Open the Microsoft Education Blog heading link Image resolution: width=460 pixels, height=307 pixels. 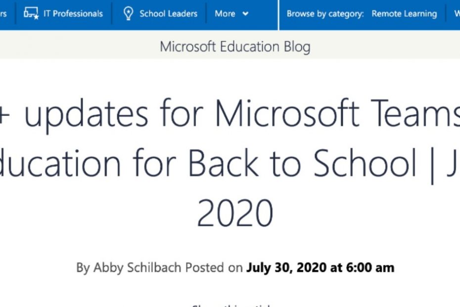tap(235, 47)
